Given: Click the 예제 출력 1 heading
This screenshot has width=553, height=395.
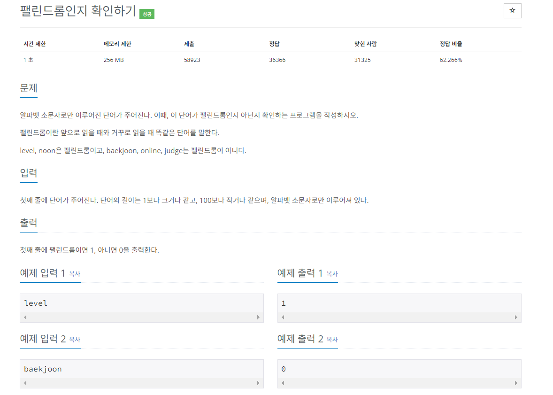Looking at the screenshot, I should [x=300, y=273].
